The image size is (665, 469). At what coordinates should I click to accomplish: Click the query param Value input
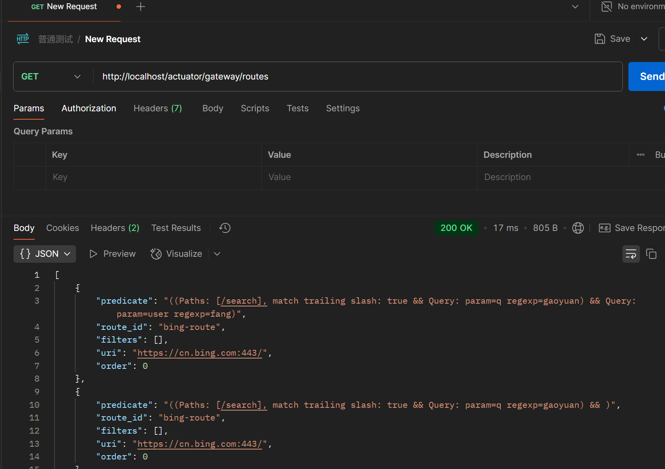(369, 177)
